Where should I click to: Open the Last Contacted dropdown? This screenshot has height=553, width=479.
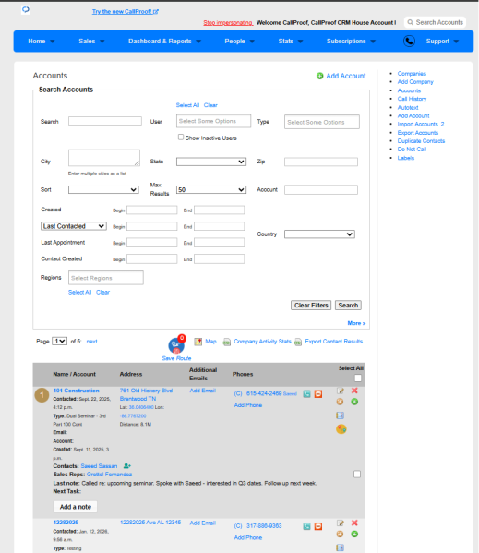point(74,226)
